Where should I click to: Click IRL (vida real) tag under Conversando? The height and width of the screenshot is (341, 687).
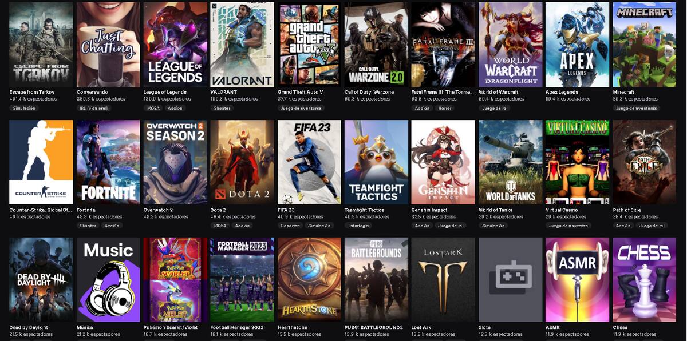click(x=93, y=108)
